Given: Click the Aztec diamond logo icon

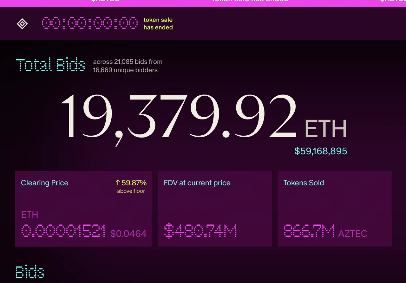Looking at the screenshot, I should point(22,24).
